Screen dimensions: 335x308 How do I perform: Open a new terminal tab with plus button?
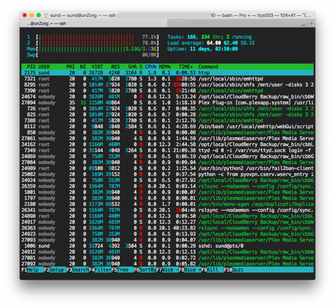click(x=311, y=23)
